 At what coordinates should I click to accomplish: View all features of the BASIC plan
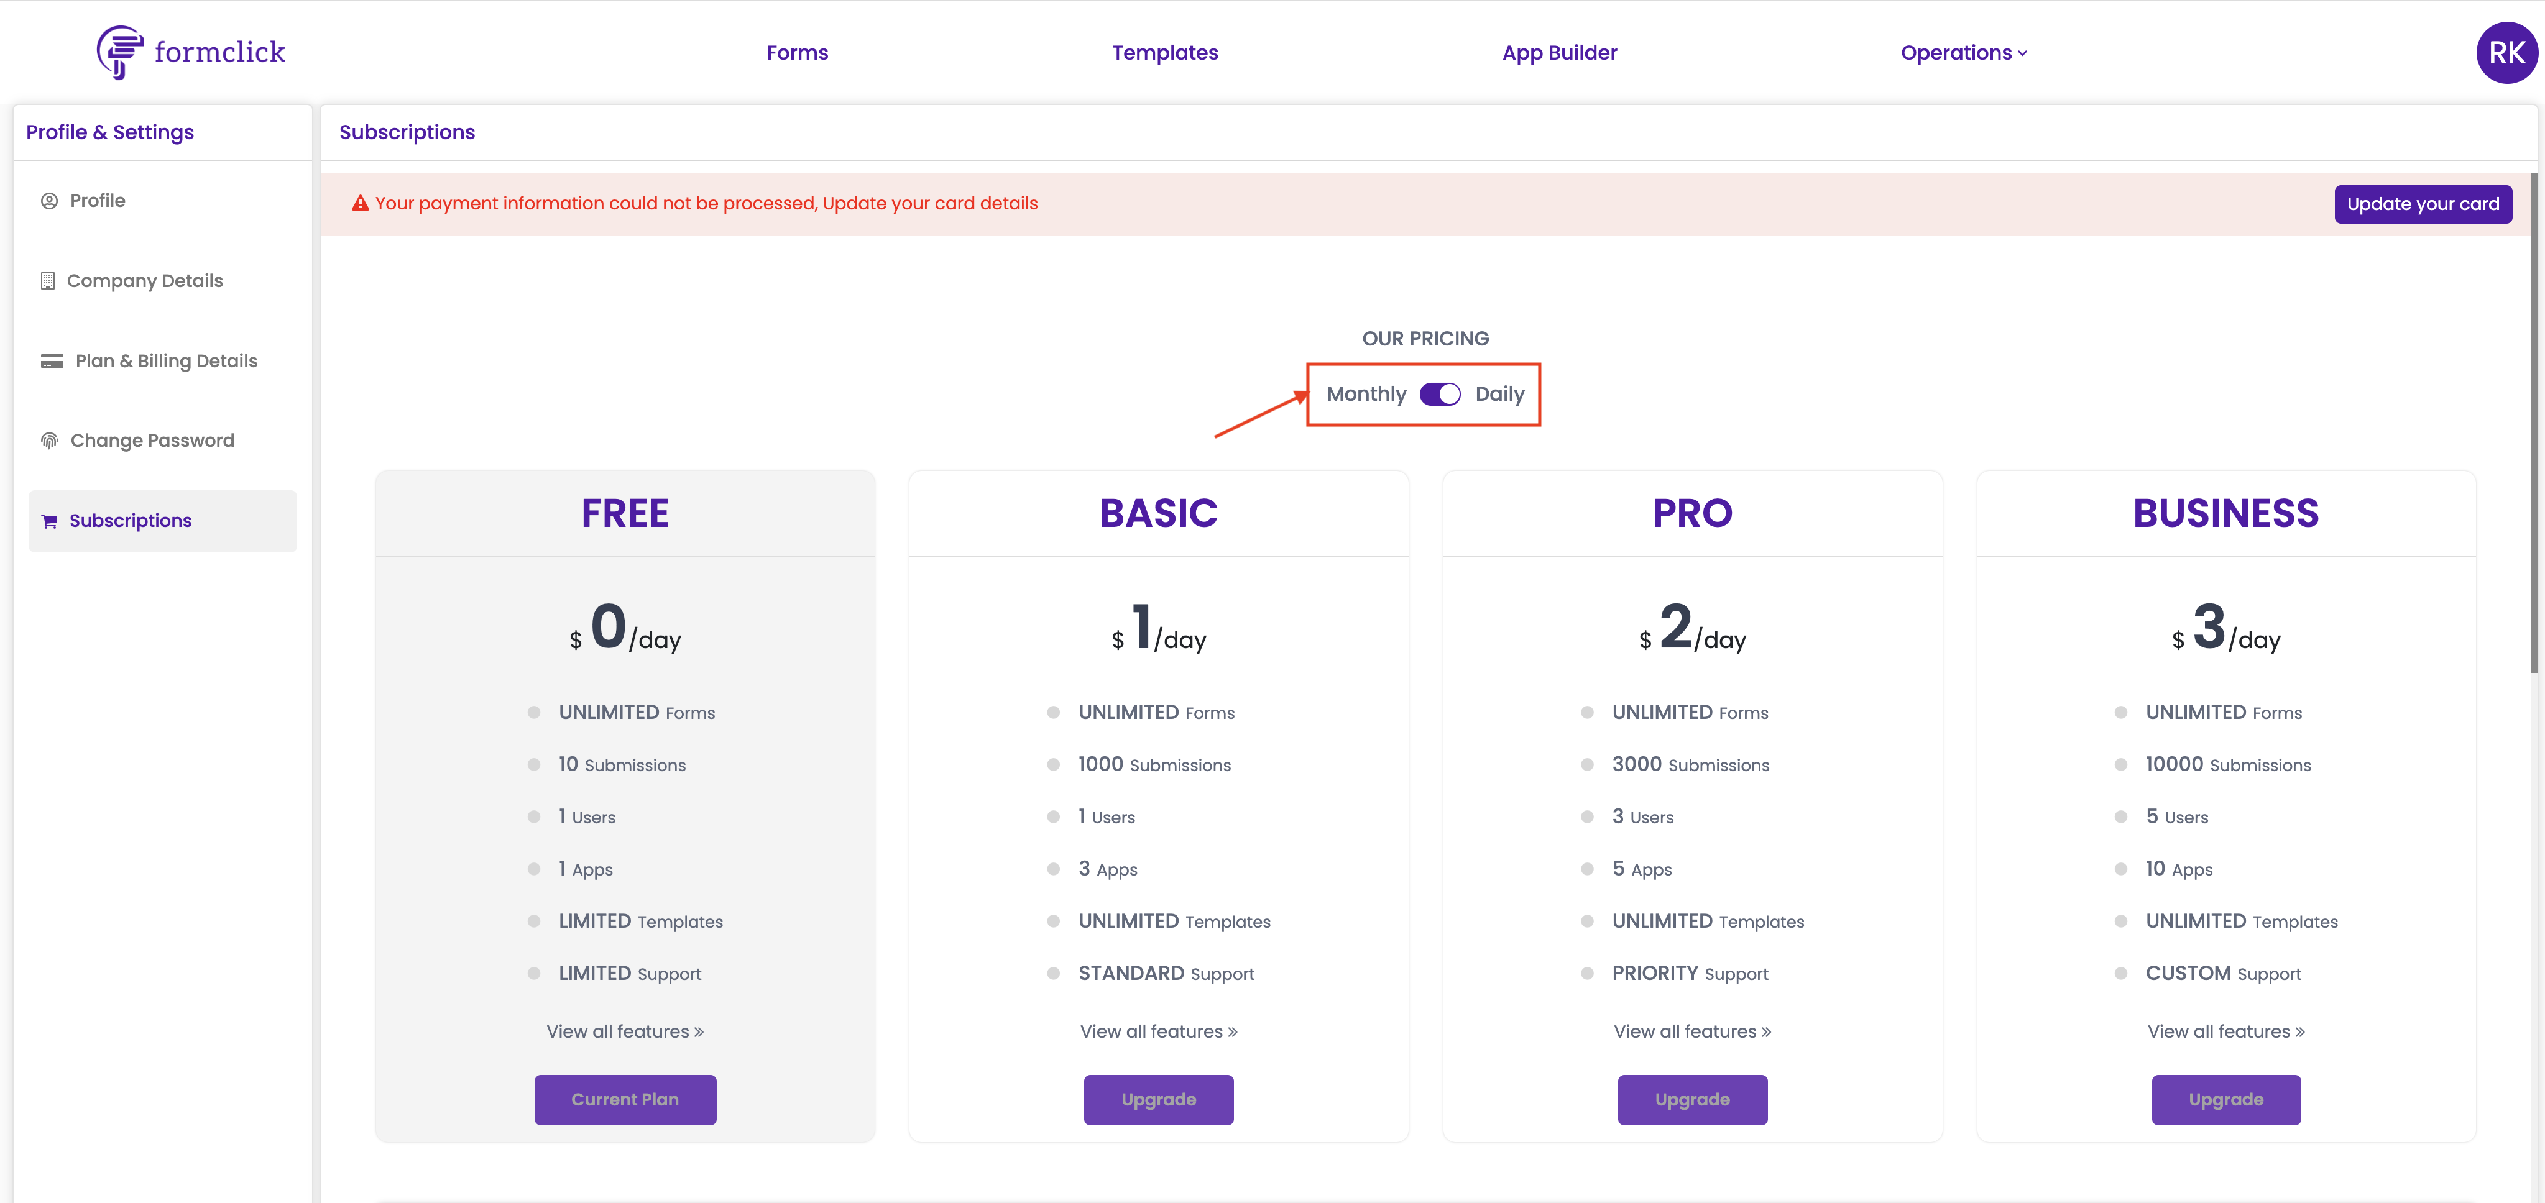[1158, 1031]
